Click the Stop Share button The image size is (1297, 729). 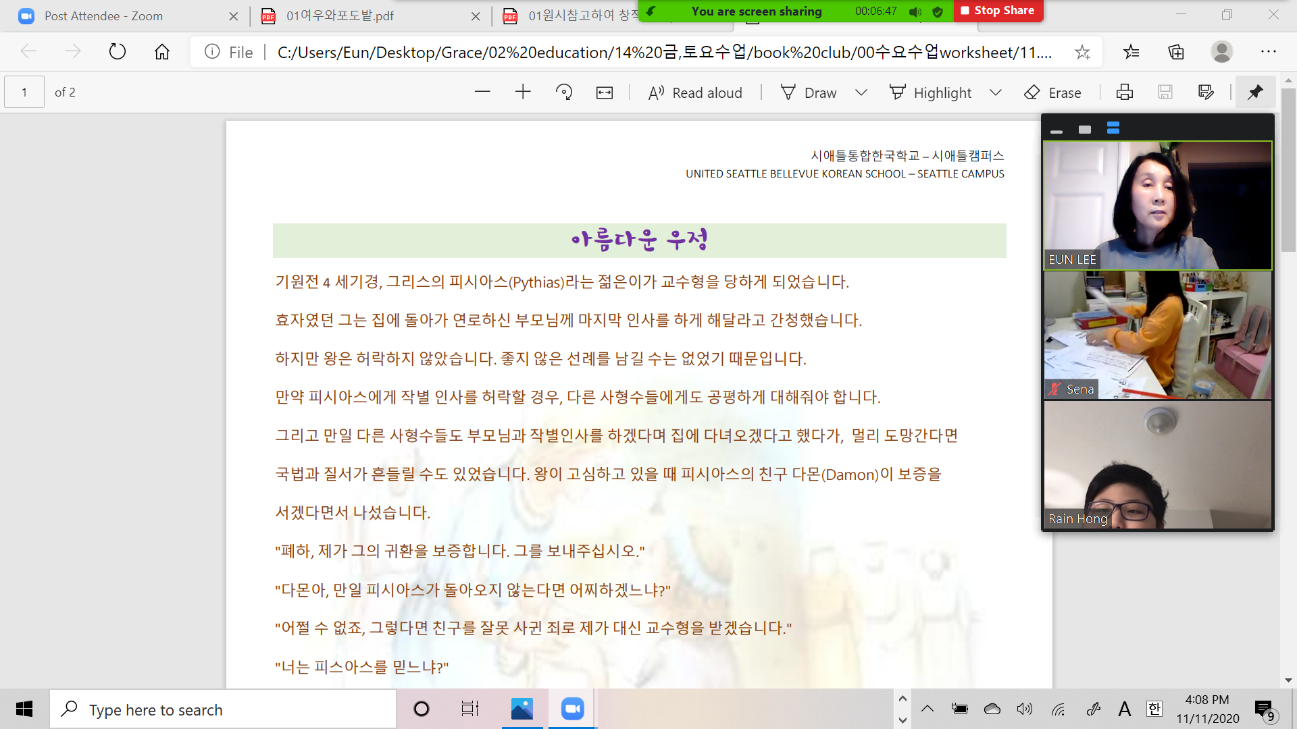(x=998, y=11)
